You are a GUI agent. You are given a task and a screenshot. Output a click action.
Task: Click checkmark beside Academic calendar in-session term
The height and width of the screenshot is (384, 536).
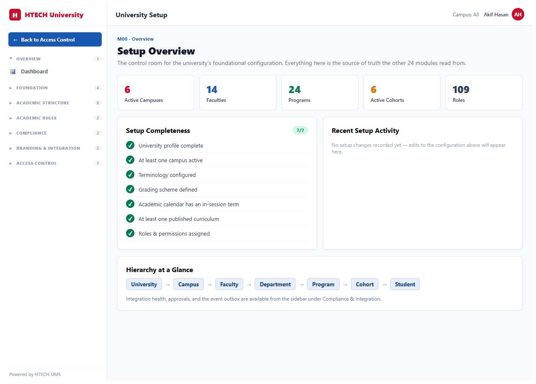tap(130, 204)
